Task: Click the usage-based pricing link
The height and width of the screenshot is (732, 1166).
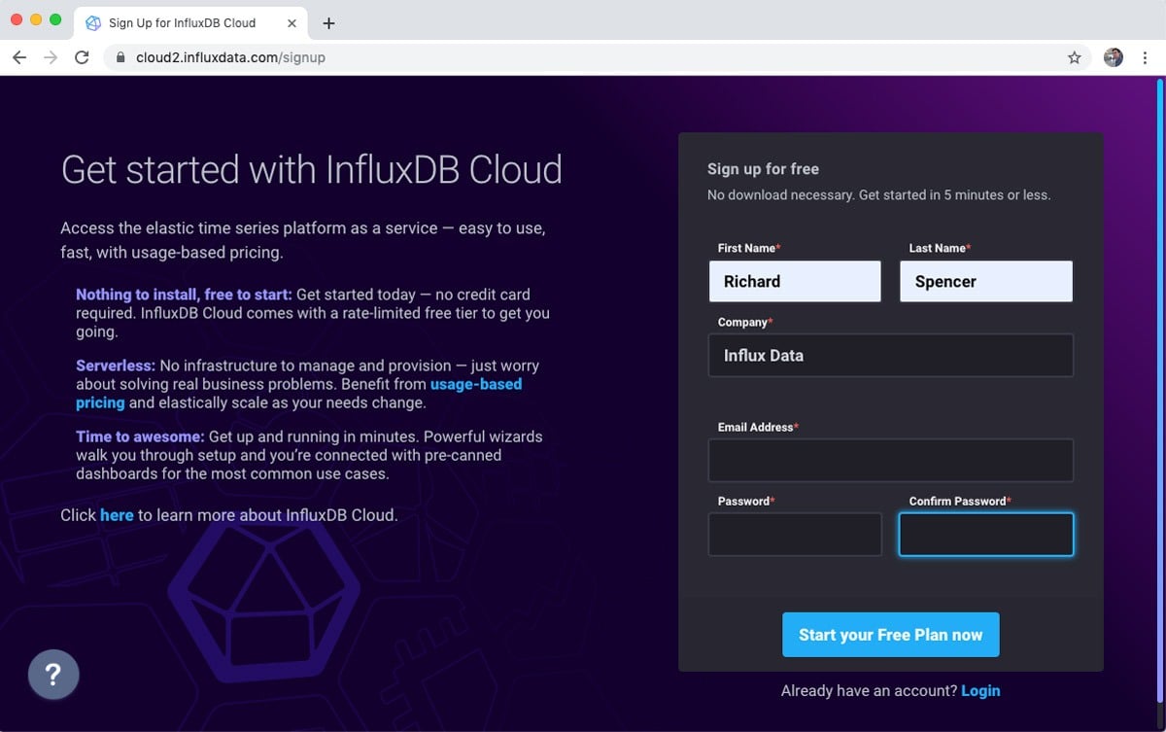Action: pyautogui.click(x=475, y=384)
